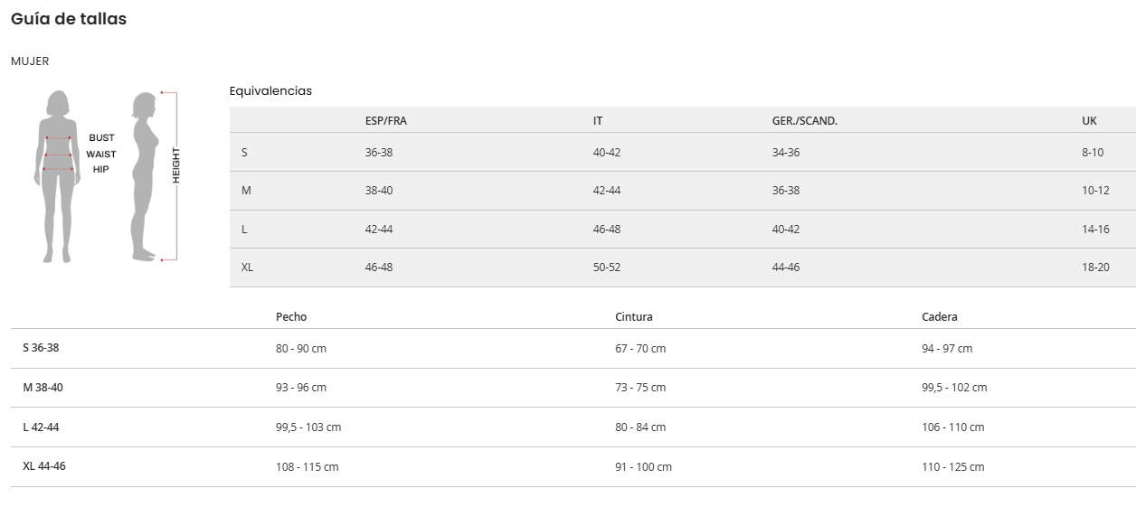The height and width of the screenshot is (507, 1136).
Task: Click the Equivalencias table title
Action: (270, 91)
